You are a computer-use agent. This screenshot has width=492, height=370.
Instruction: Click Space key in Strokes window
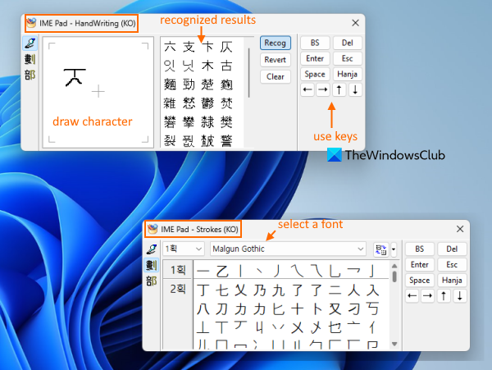click(x=420, y=281)
